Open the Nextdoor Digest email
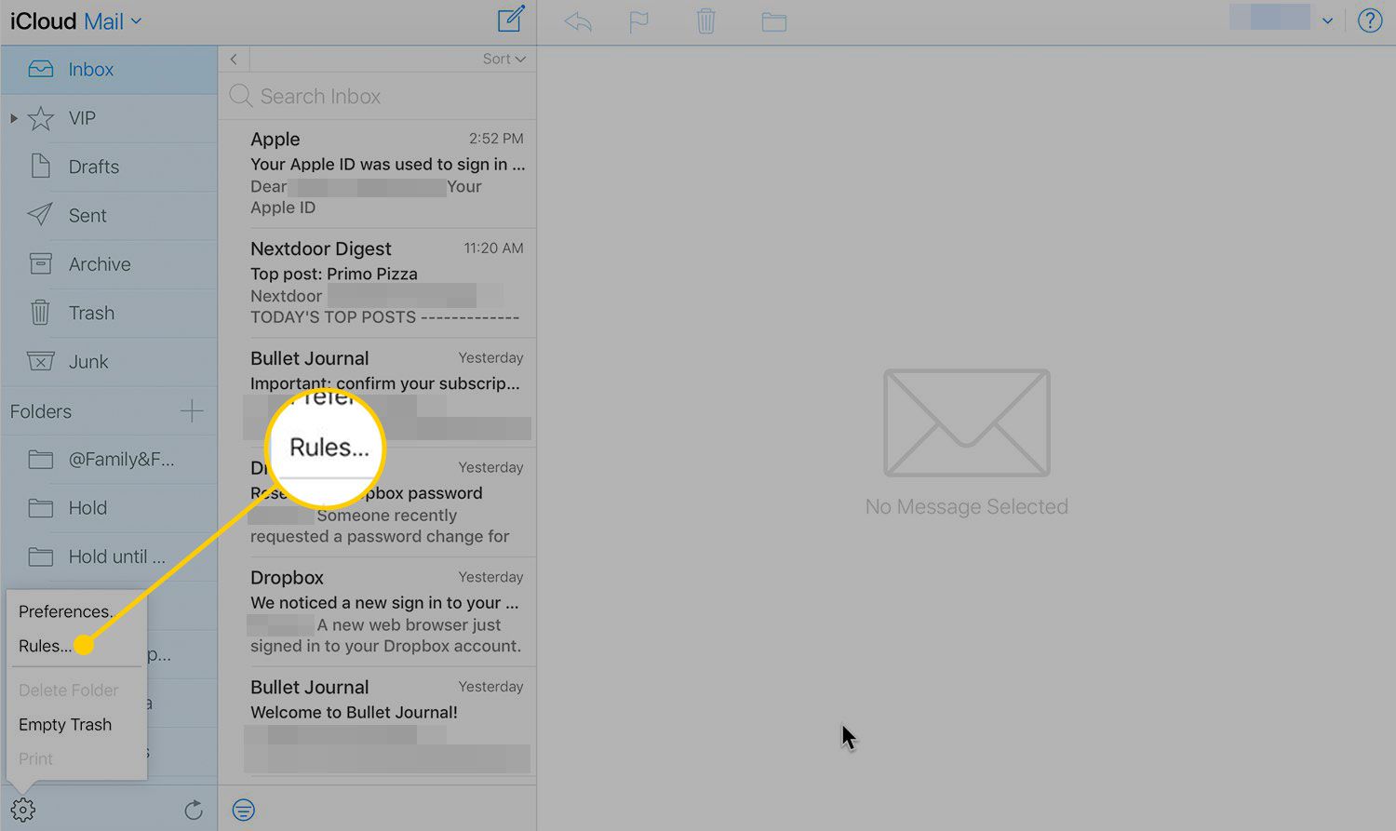This screenshot has height=831, width=1396. click(x=377, y=283)
